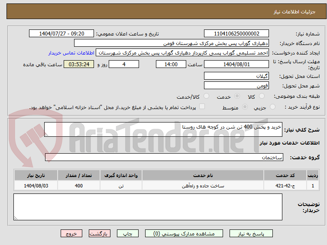Click the ساعت باقی مانده label

click(42, 64)
